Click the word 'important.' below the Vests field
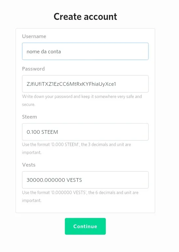The width and height of the screenshot is (179, 252). [x=32, y=200]
